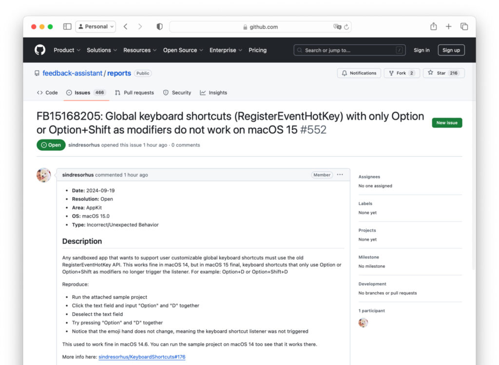
Task: Expand the Product dropdown
Action: [64, 50]
